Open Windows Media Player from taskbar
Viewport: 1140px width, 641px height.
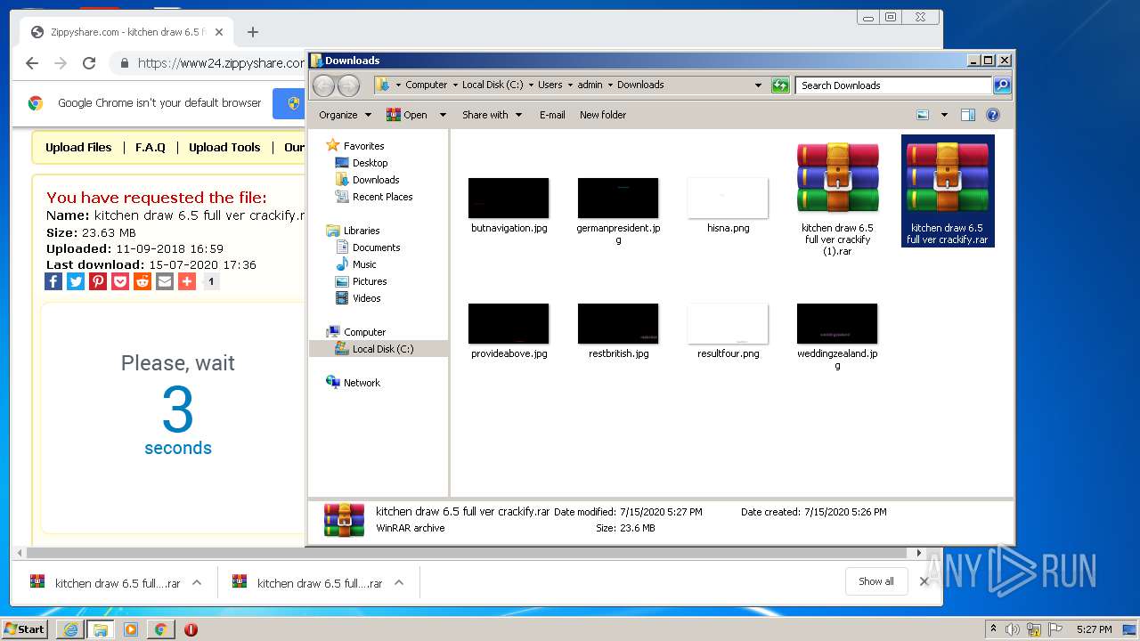click(x=131, y=629)
